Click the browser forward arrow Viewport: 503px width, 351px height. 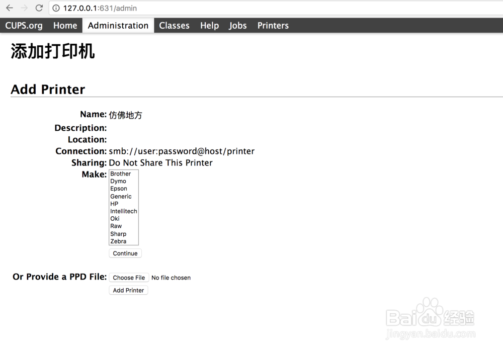click(24, 8)
